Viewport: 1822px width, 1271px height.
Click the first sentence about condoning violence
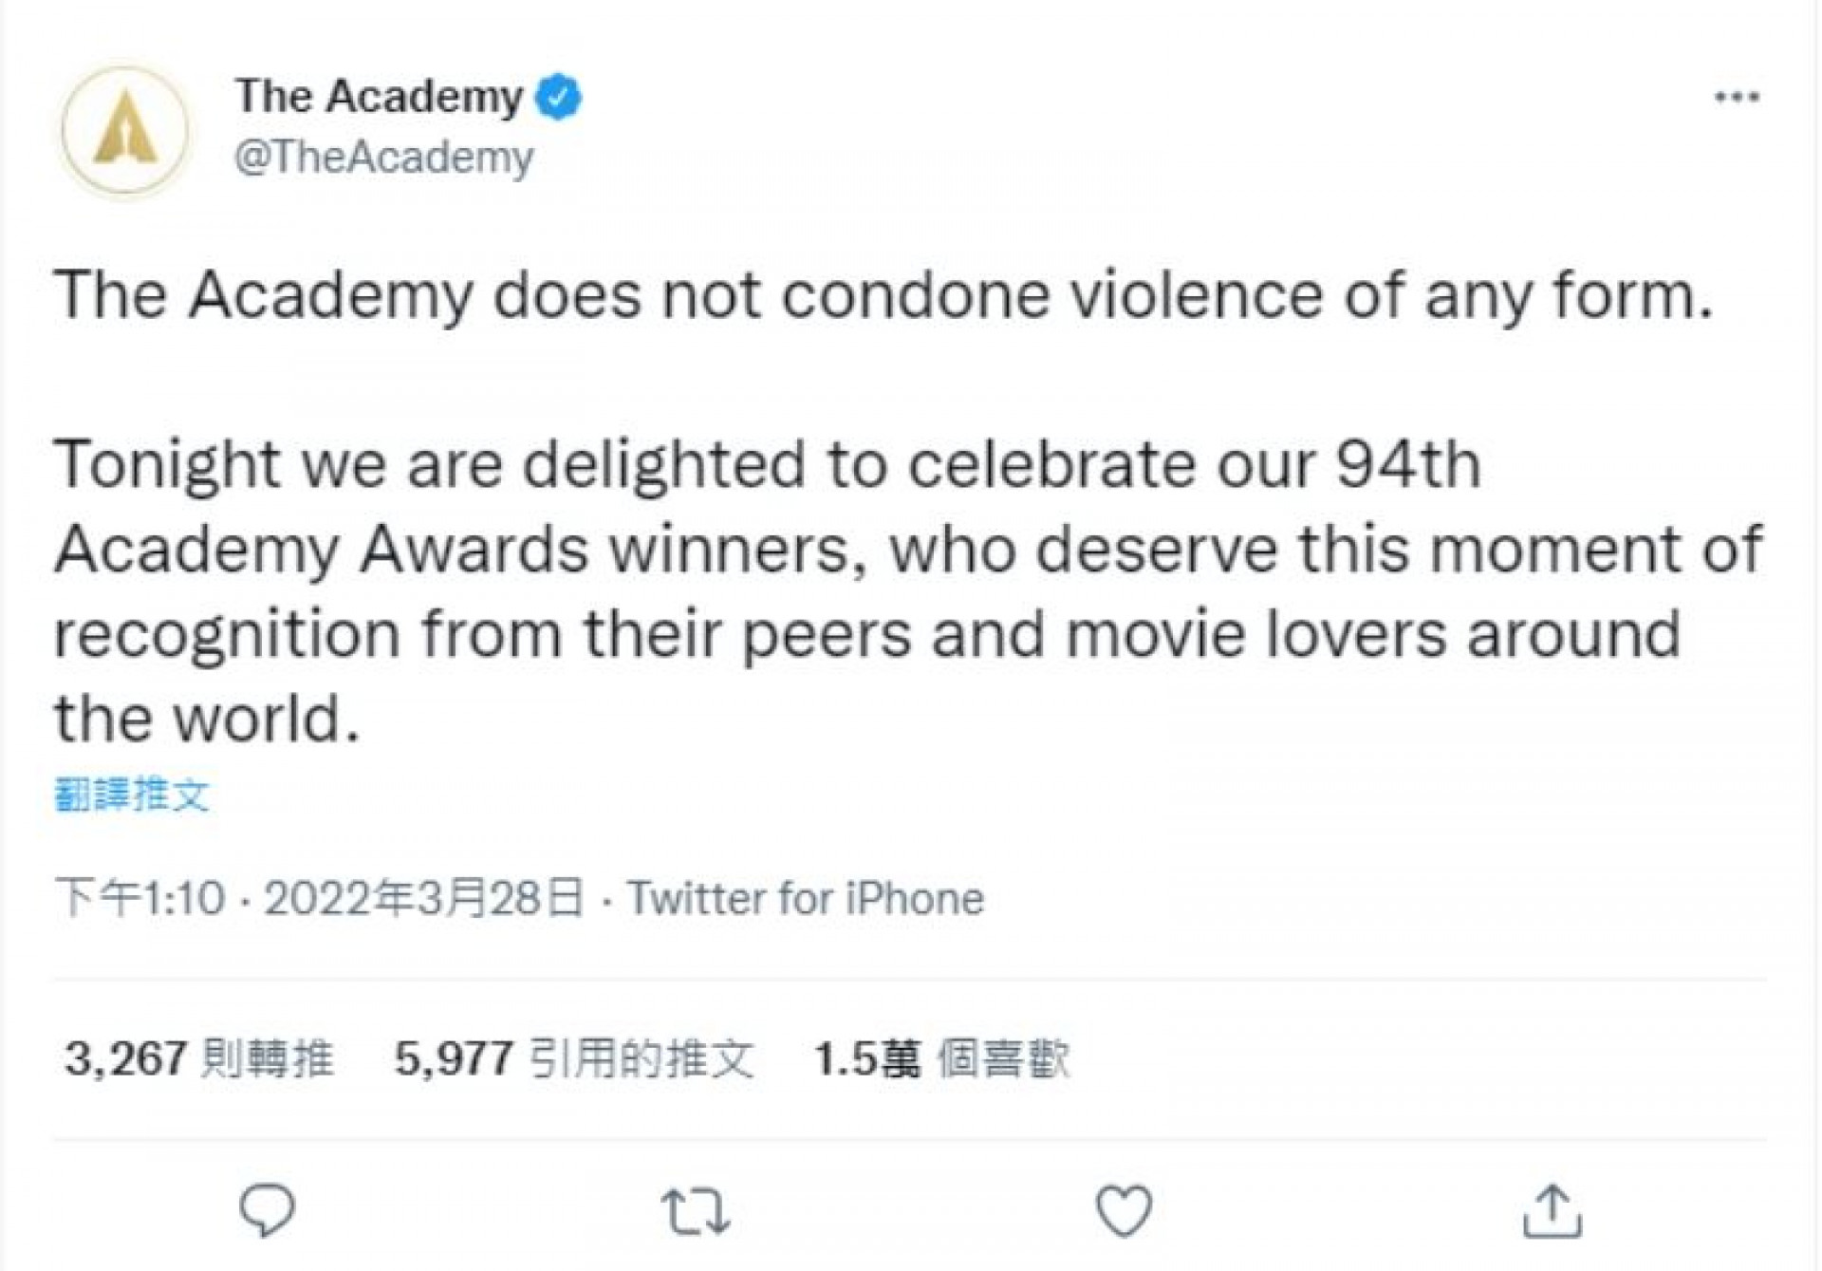click(x=883, y=296)
